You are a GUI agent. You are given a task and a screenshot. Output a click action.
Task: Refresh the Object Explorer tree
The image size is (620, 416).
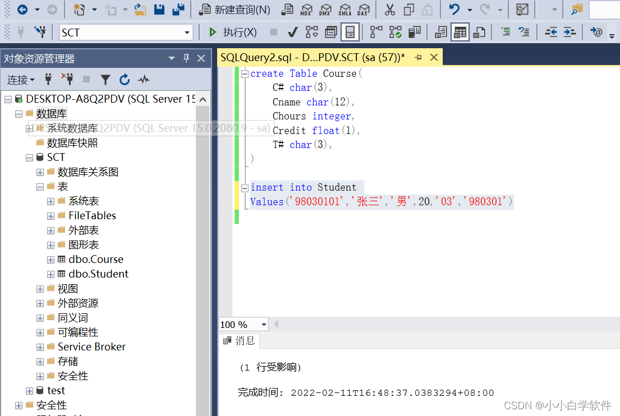click(125, 80)
